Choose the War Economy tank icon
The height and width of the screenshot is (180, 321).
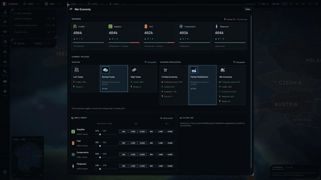223,70
